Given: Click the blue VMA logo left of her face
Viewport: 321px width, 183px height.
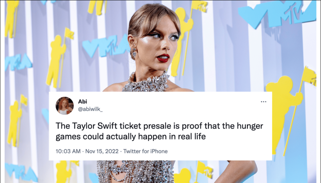Looking at the screenshot, I should pos(105,45).
